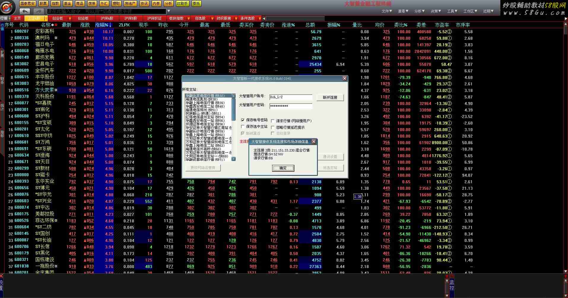The height and width of the screenshot is (298, 568).
Task: Open command input history dropdown arrow
Action: coord(169,11)
